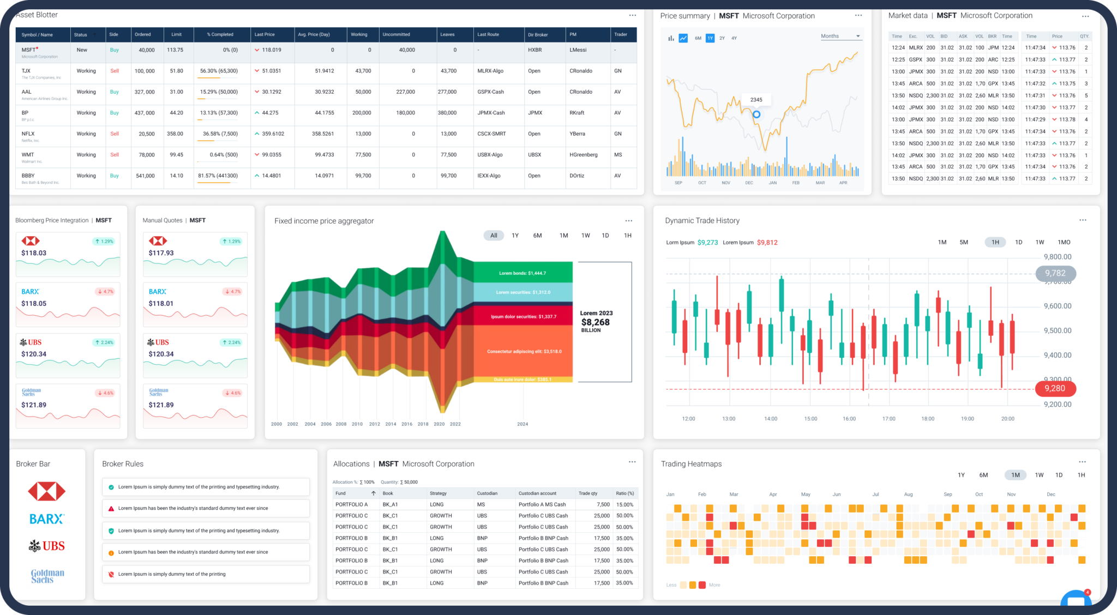Click AAL completion progress bar 15.29%

click(218, 98)
